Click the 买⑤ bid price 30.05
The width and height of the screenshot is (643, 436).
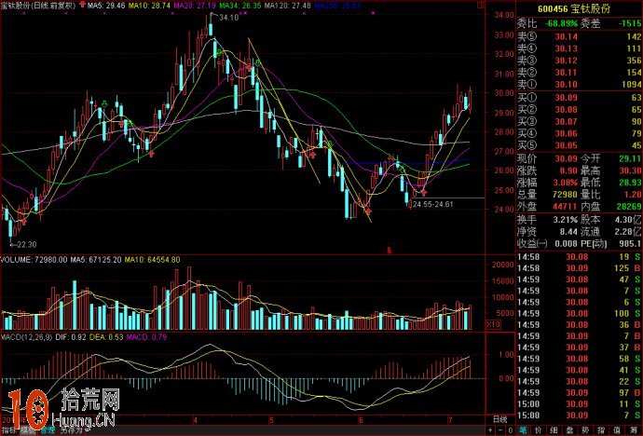566,145
